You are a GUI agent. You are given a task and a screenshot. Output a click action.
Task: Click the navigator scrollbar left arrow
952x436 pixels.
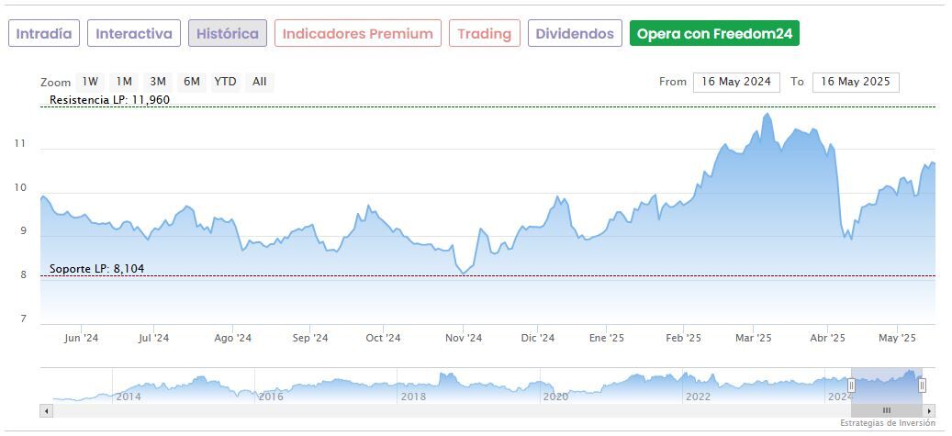point(46,410)
